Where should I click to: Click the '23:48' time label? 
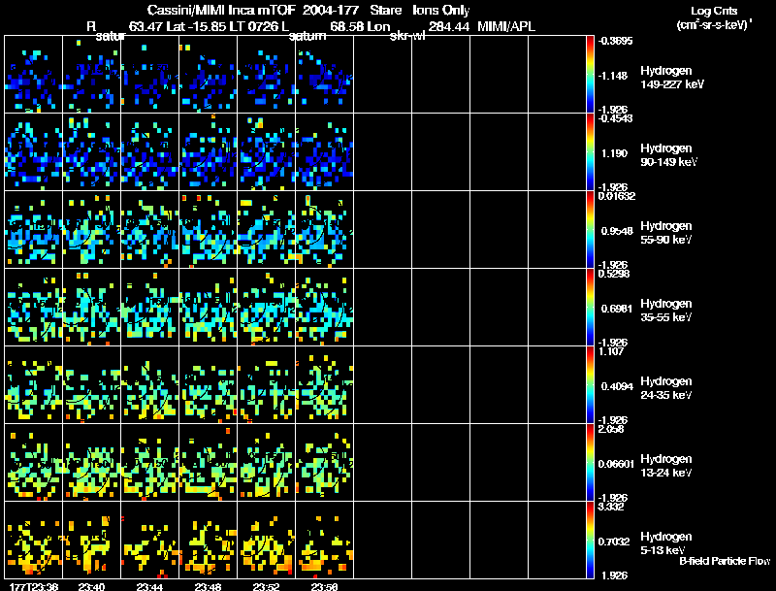point(208,587)
